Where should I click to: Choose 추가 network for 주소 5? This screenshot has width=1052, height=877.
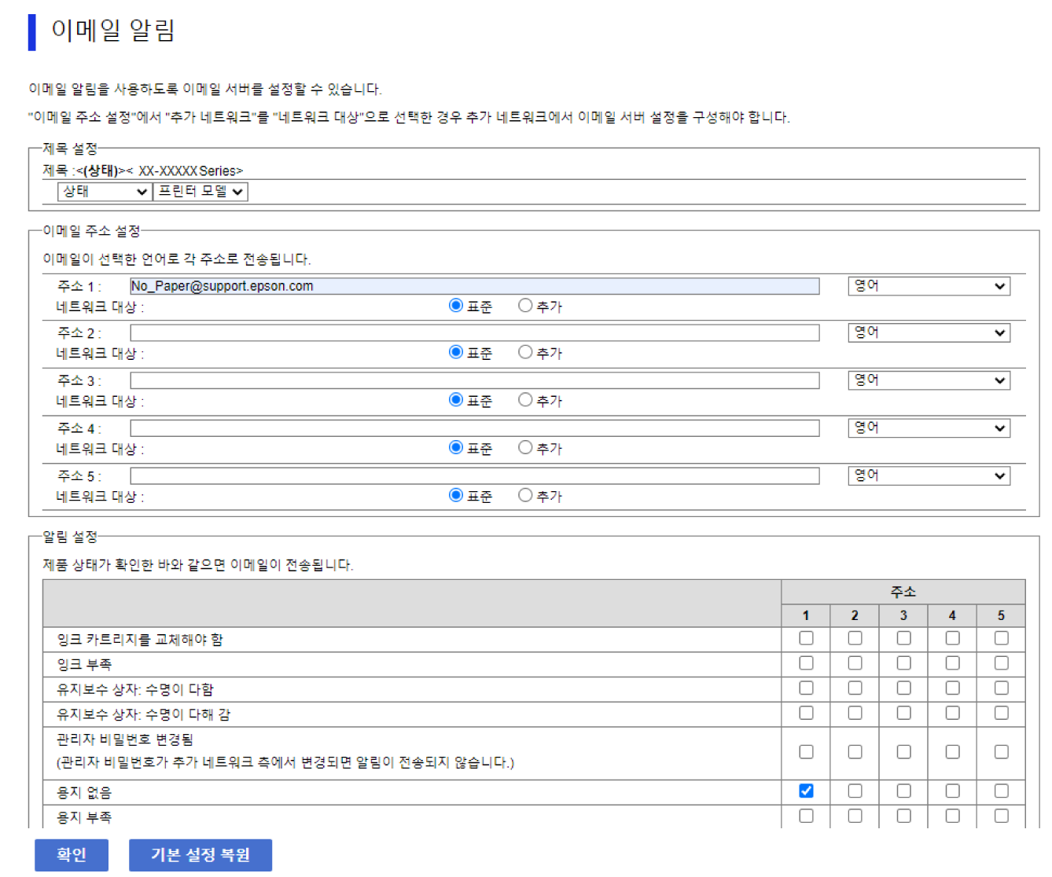click(x=525, y=495)
